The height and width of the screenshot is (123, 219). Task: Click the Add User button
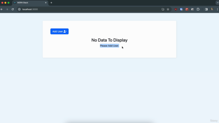59,31
